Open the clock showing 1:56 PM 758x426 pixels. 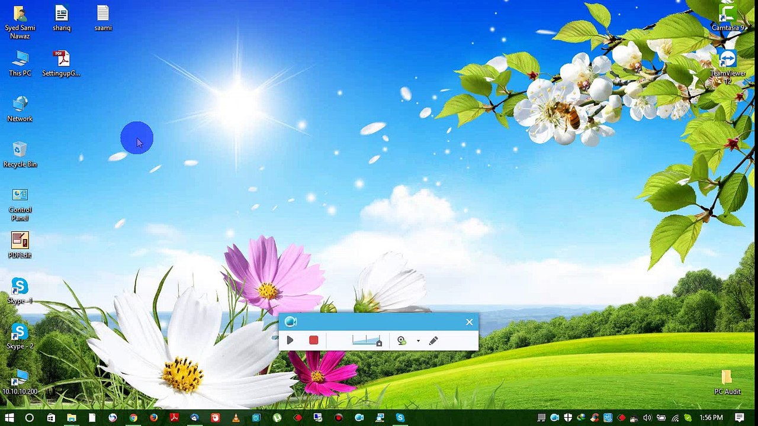(x=711, y=418)
